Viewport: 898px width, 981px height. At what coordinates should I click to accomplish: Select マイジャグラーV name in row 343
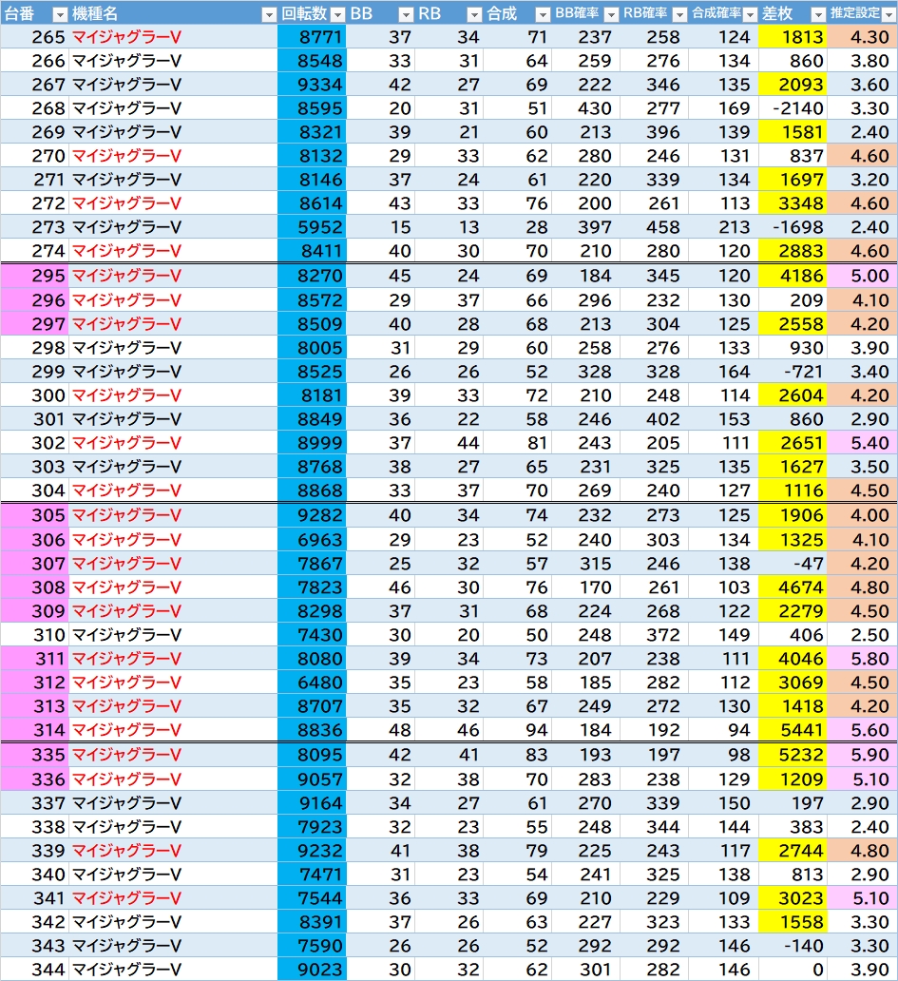[x=127, y=946]
